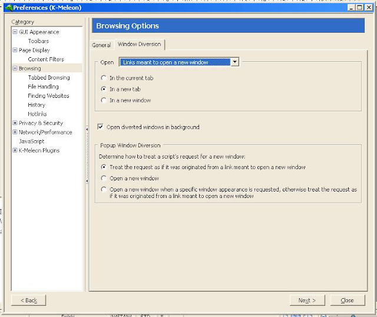Maximize the Preferences window

pos(359,8)
